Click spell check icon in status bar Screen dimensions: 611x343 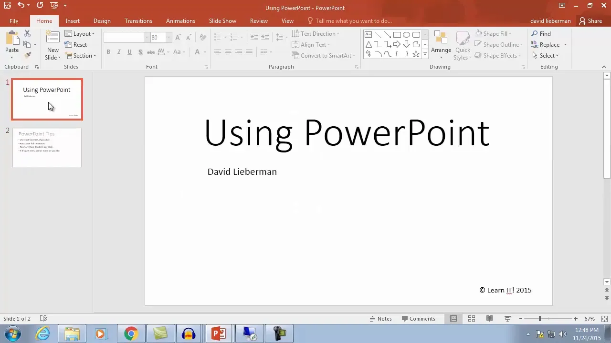(x=43, y=319)
